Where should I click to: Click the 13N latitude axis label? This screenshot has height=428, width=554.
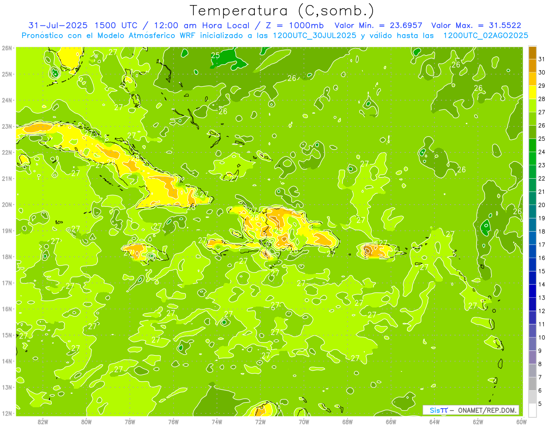pyautogui.click(x=6, y=387)
